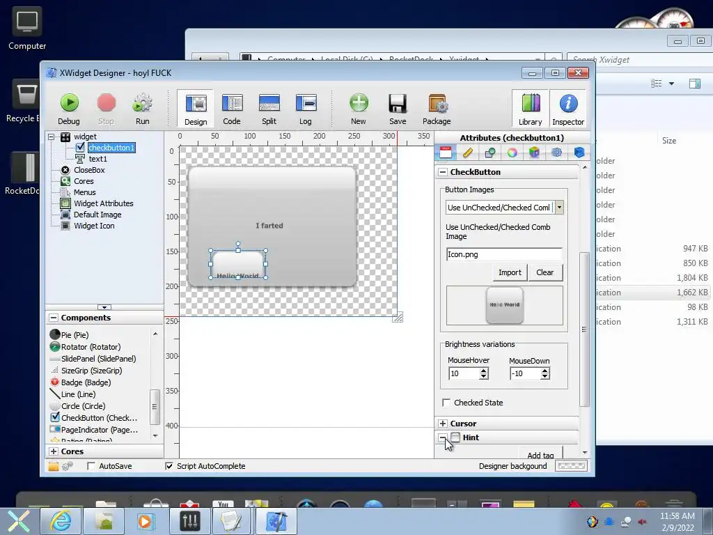Increase MouseHover brightness value

(484, 371)
